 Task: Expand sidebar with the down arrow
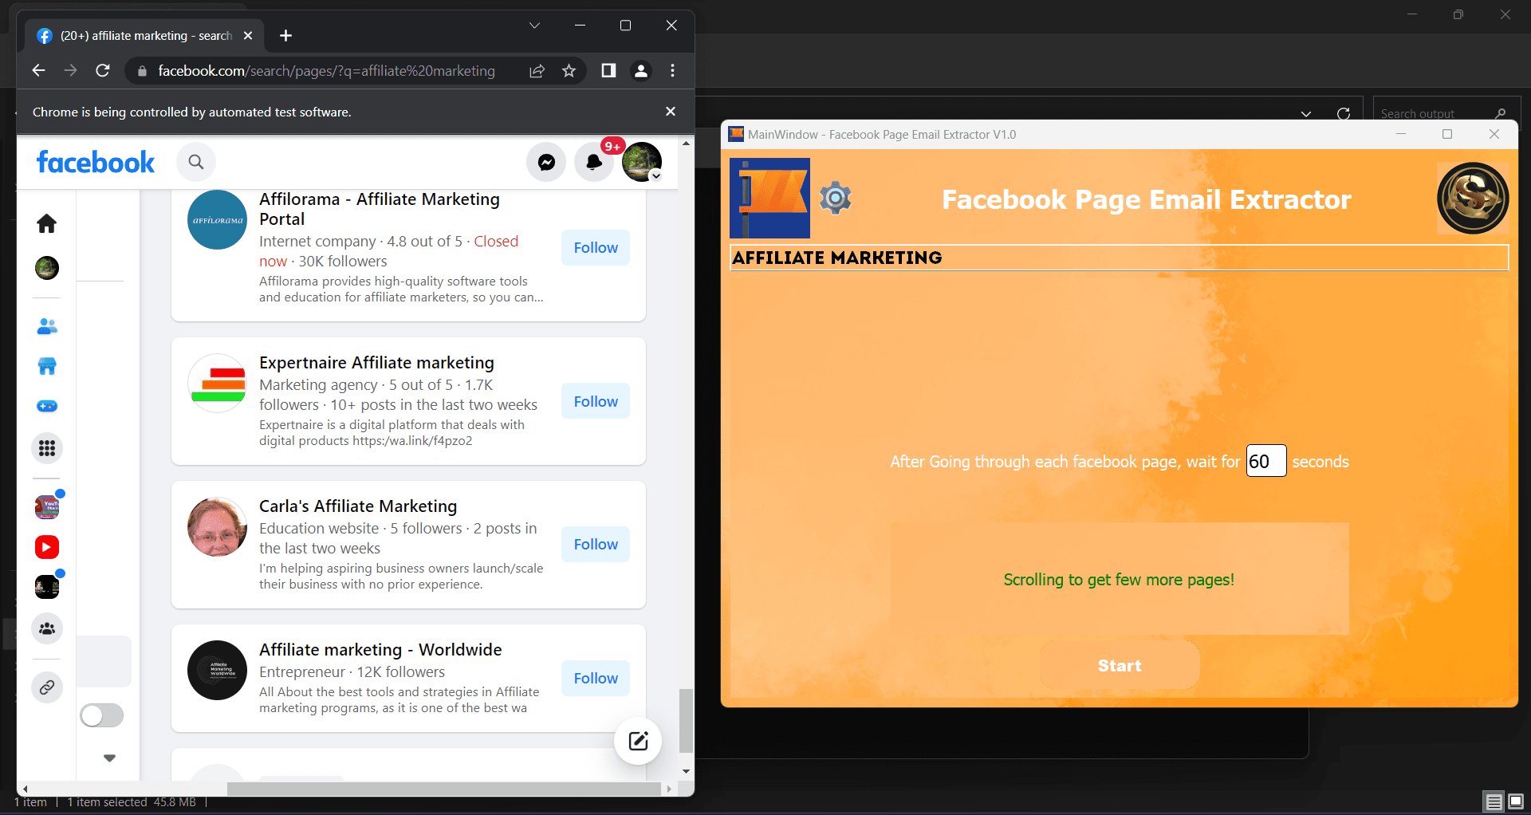(x=110, y=758)
